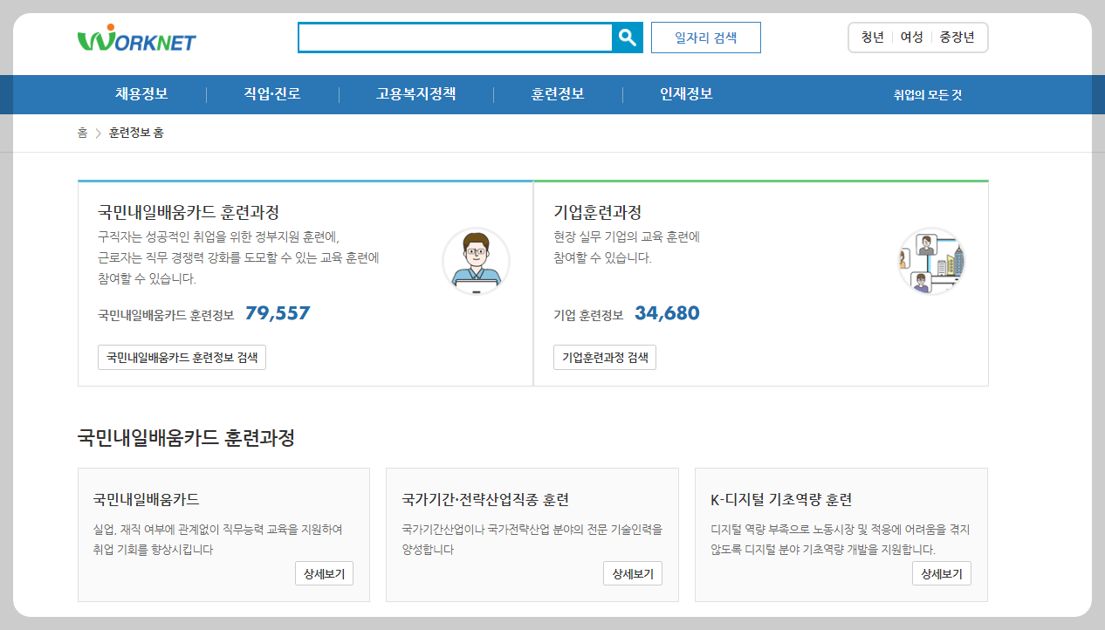Open the 인재정보 menu
Viewport: 1105px width, 630px height.
687,93
